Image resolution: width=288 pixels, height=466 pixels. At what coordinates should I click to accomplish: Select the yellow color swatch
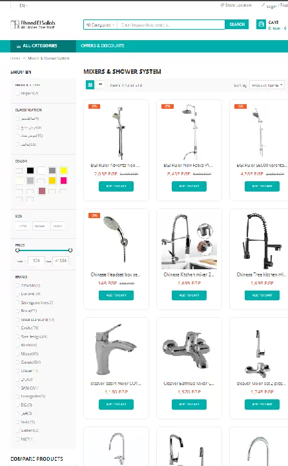(63, 170)
